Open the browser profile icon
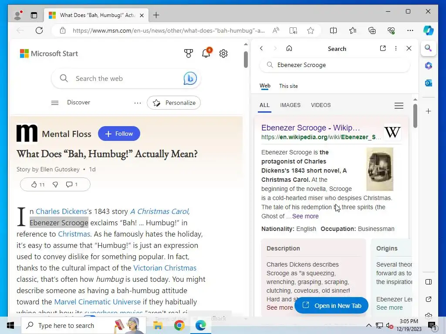The width and height of the screenshot is (446, 334). [x=18, y=15]
